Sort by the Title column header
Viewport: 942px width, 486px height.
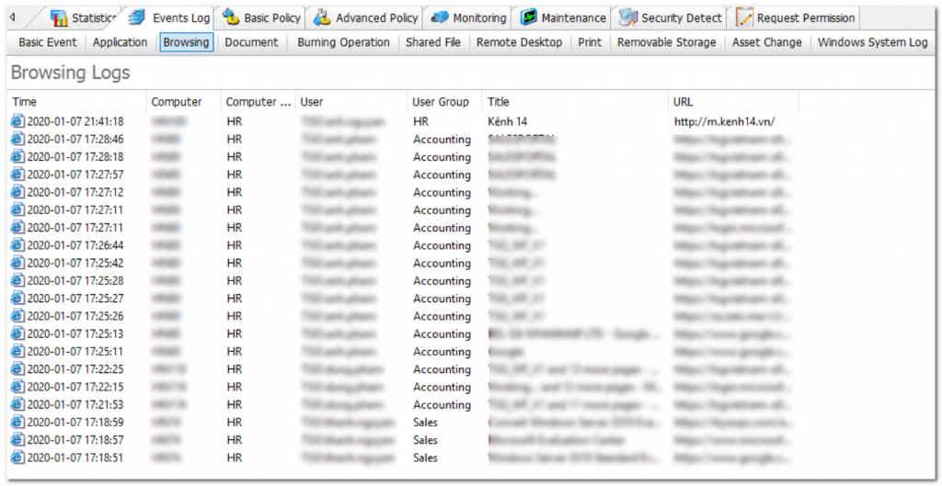[576, 102]
